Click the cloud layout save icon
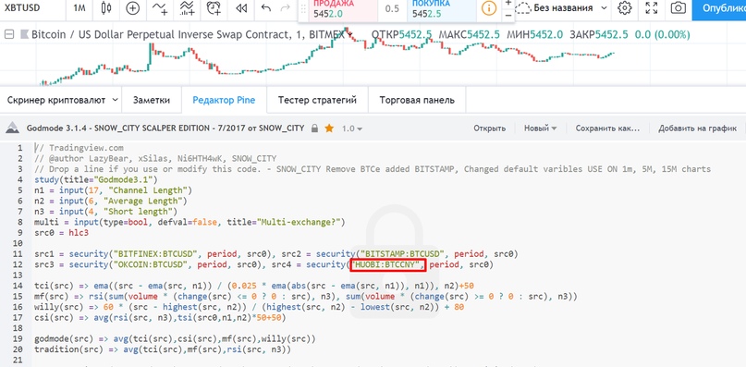 [x=523, y=8]
